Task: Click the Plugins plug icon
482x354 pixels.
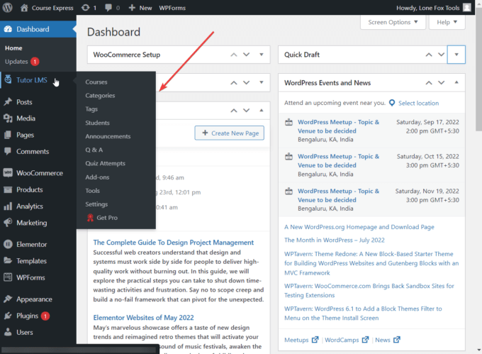Action: point(8,316)
